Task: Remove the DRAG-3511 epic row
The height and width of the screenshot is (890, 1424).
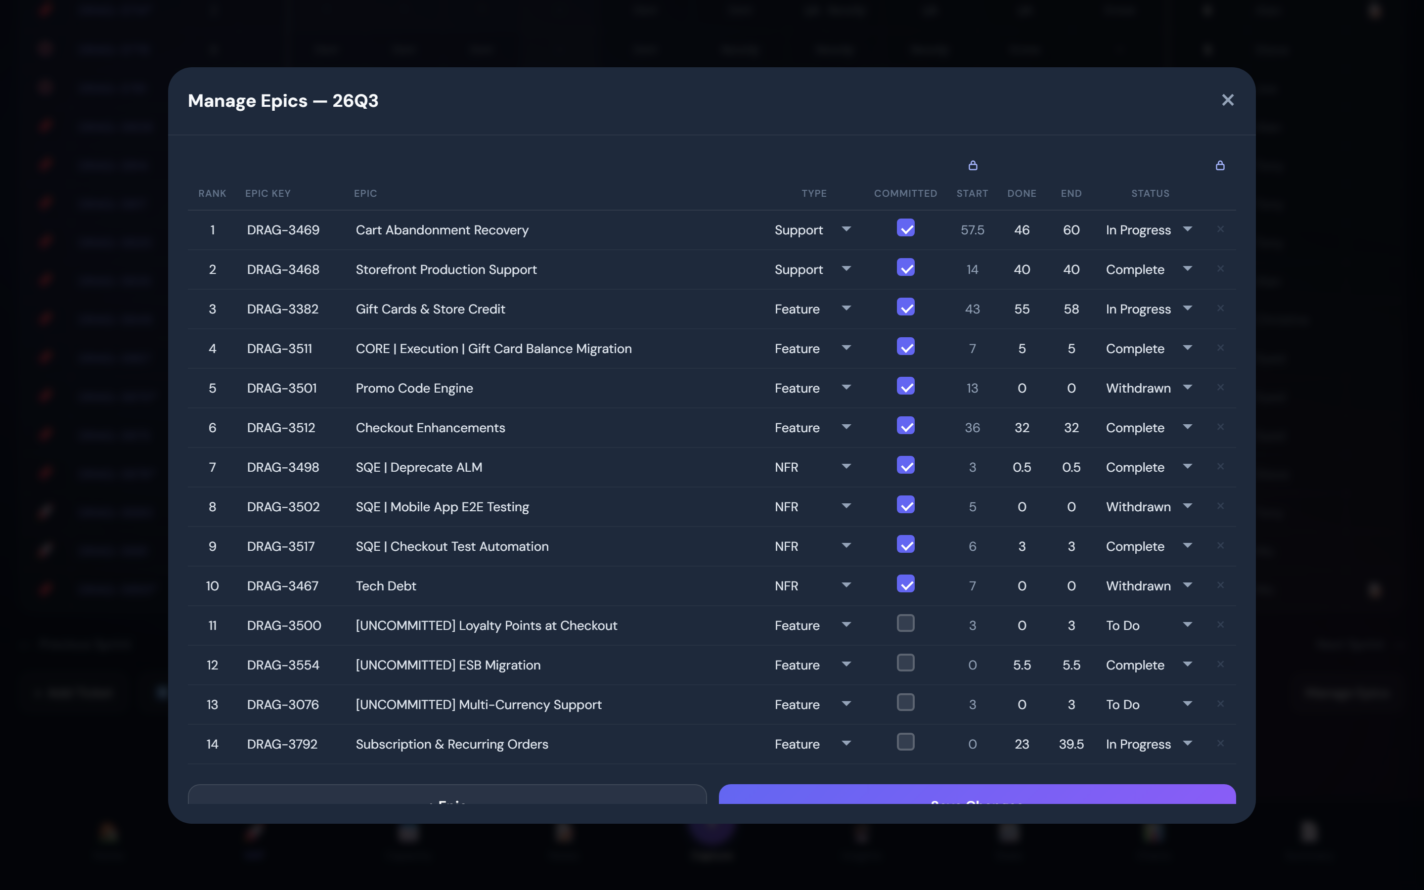Action: (1220, 348)
